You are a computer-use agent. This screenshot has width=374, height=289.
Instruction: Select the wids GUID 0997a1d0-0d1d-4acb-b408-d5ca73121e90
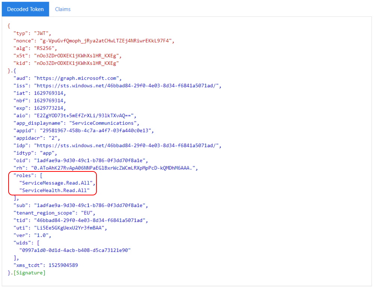(75, 250)
